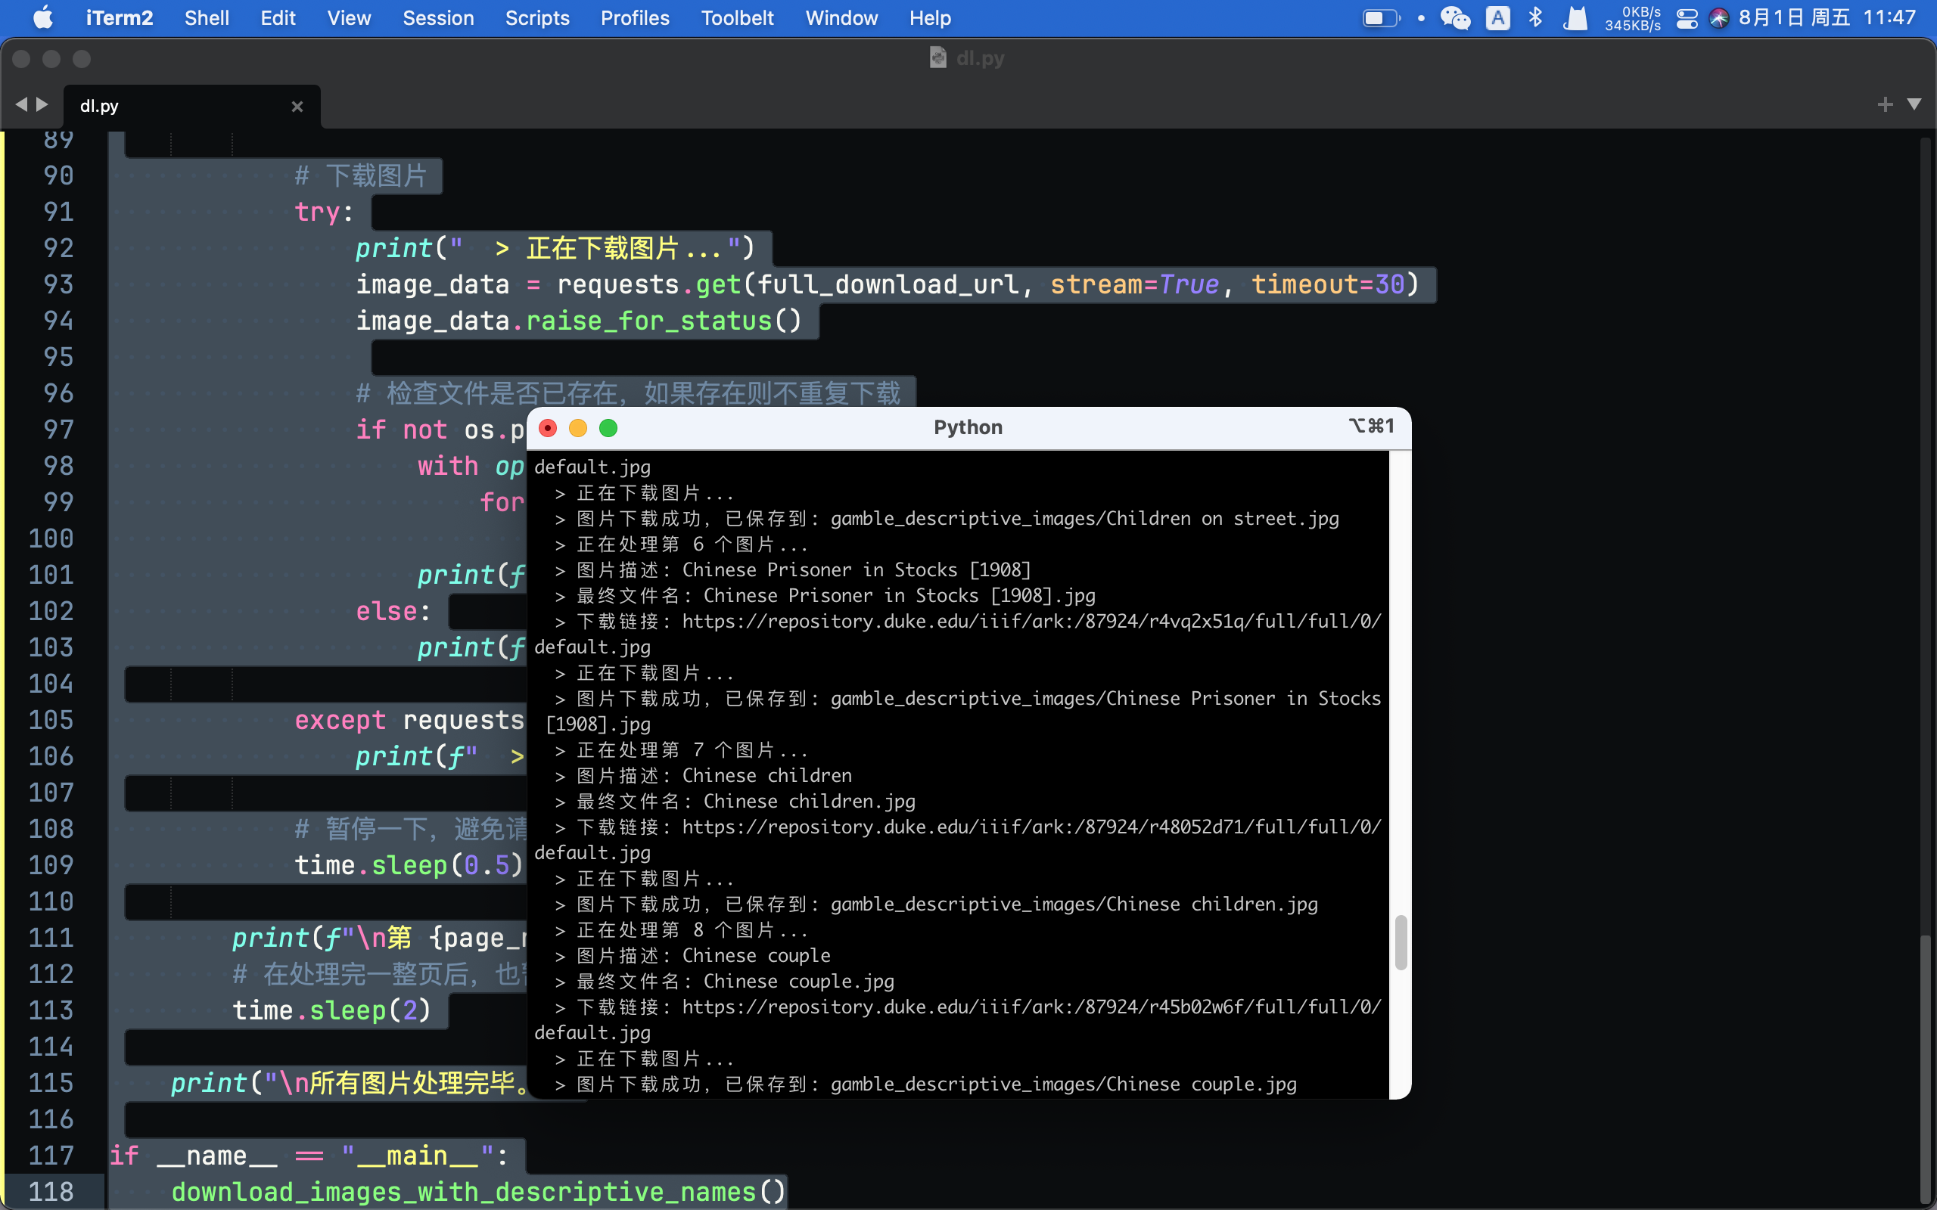Click the '正在处理第 7 个图片...' output line
The image size is (1937, 1210).
click(x=682, y=750)
